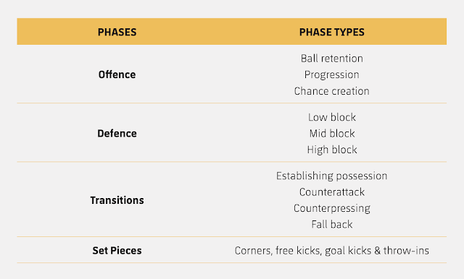Select the Transitions phase label
The height and width of the screenshot is (279, 464).
tap(117, 200)
